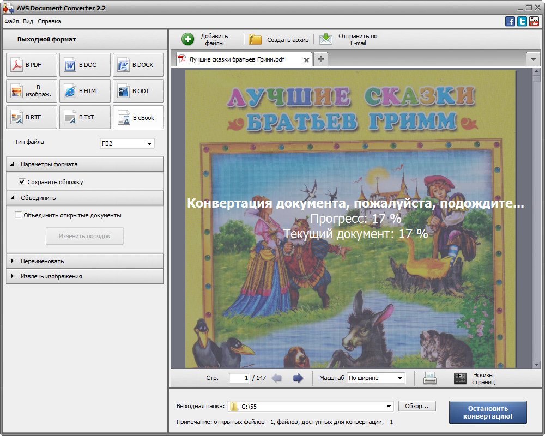The height and width of the screenshot is (436, 545).
Task: Expand the Извлечь изображения section
Action: click(x=85, y=276)
